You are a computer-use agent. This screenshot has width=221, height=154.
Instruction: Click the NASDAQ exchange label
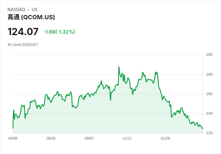pyautogui.click(x=16, y=10)
